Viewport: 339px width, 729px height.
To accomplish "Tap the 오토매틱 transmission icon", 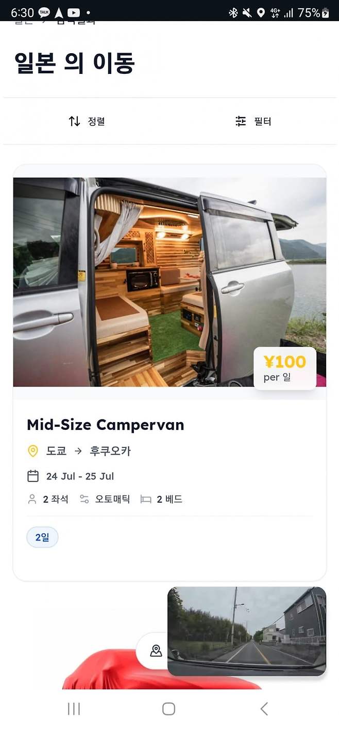I will point(84,499).
